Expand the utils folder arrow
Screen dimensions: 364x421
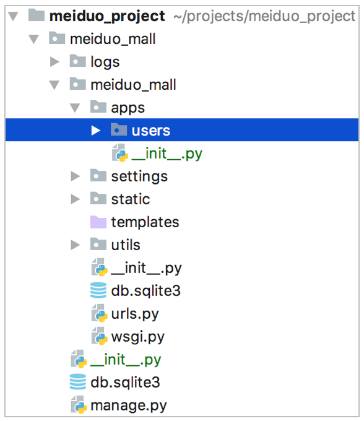pos(75,245)
